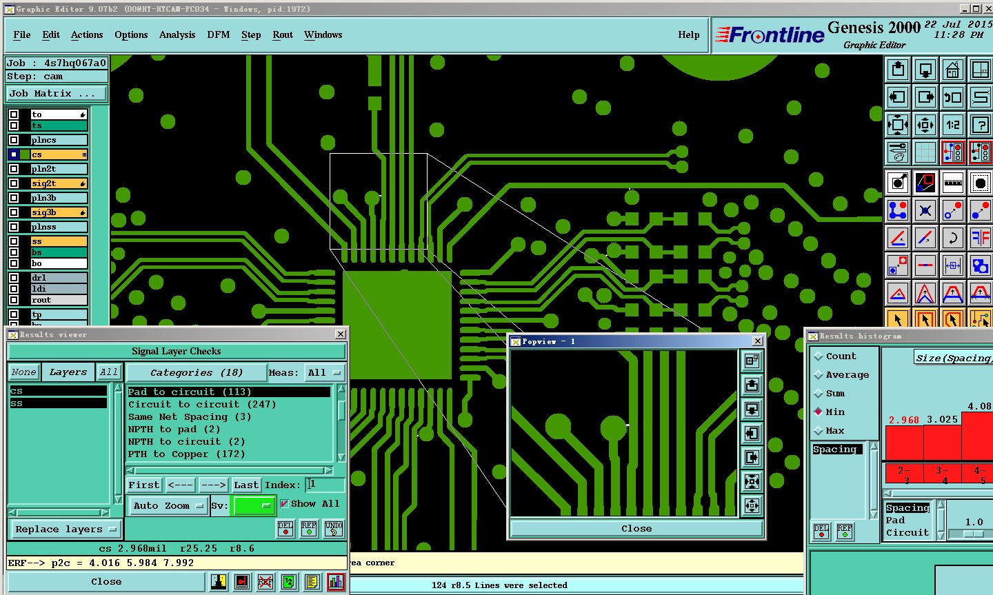
Task: Click the pan down icon in main toolbar
Action: pyautogui.click(x=925, y=70)
